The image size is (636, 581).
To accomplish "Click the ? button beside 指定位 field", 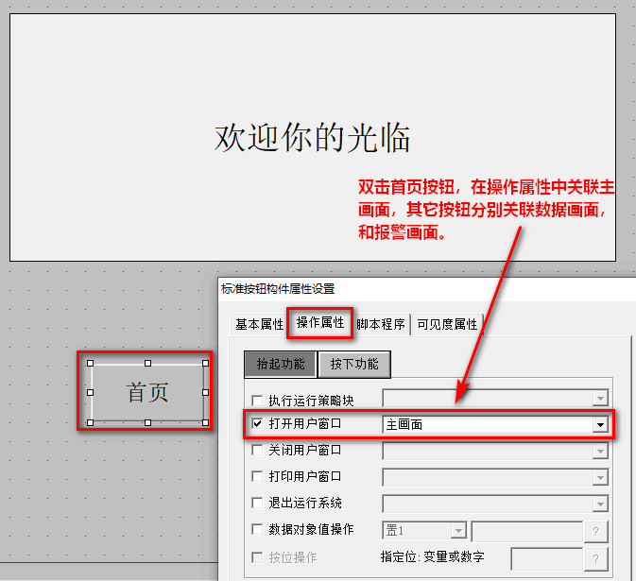I will [596, 559].
